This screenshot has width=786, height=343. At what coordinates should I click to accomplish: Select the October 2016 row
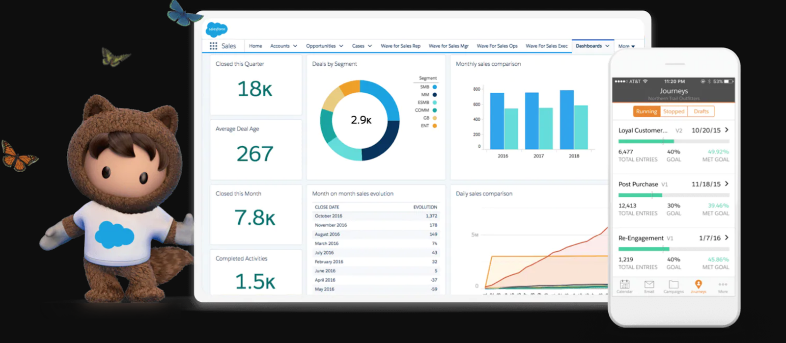[x=376, y=216]
